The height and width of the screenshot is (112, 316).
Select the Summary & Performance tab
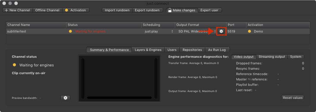(109, 50)
